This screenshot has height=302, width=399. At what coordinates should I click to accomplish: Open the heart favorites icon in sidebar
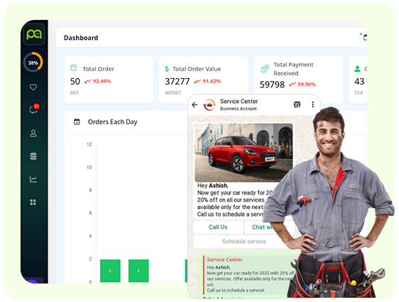pos(33,87)
